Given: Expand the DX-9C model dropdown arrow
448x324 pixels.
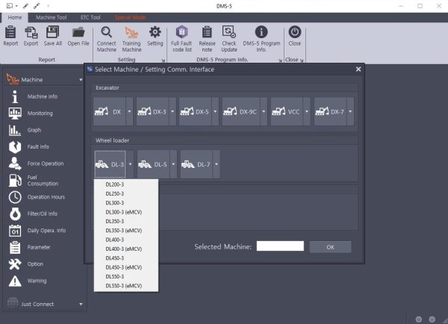Looking at the screenshot, I should [x=264, y=111].
